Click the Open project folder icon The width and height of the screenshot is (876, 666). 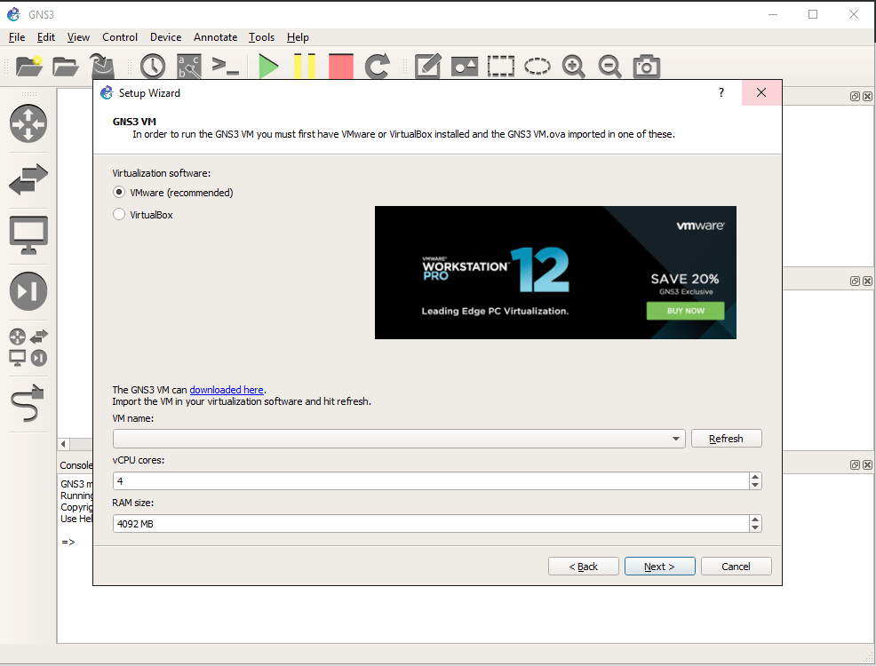point(66,67)
